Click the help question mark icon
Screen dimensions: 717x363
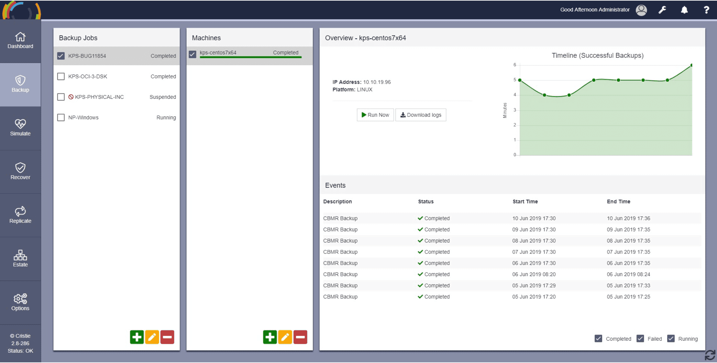click(706, 10)
